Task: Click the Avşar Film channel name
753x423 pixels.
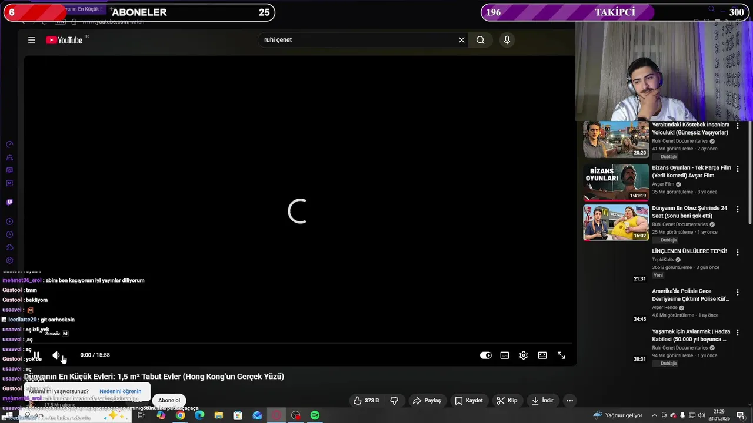Action: point(663,184)
